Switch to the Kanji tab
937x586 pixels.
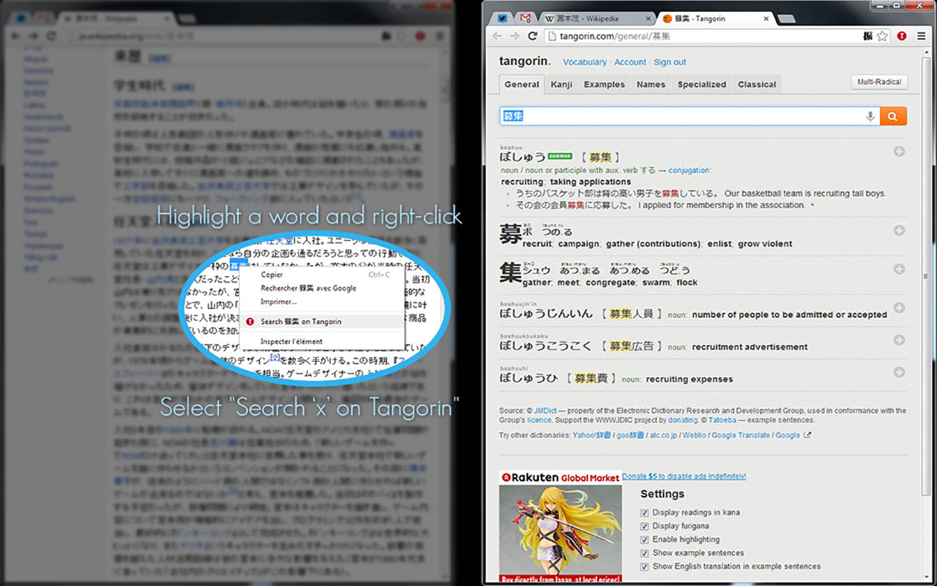561,84
